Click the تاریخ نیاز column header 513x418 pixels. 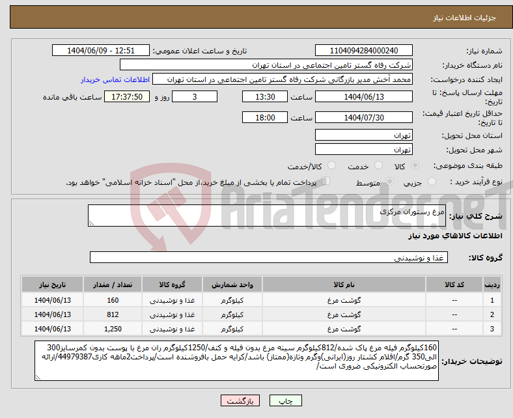[x=52, y=285]
